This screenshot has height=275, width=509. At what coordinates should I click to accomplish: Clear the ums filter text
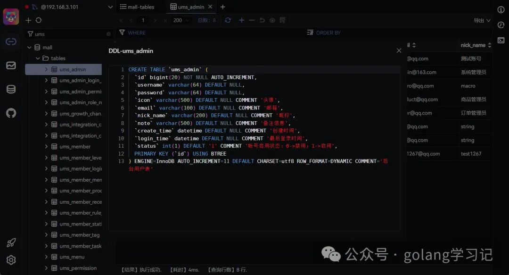click(x=108, y=34)
